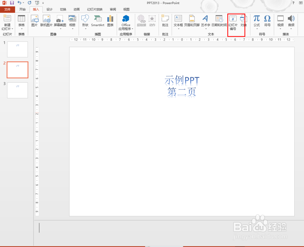The width and height of the screenshot is (304, 247).
Task: Select slide 3 thumbnail
Action: pyautogui.click(x=17, y=90)
